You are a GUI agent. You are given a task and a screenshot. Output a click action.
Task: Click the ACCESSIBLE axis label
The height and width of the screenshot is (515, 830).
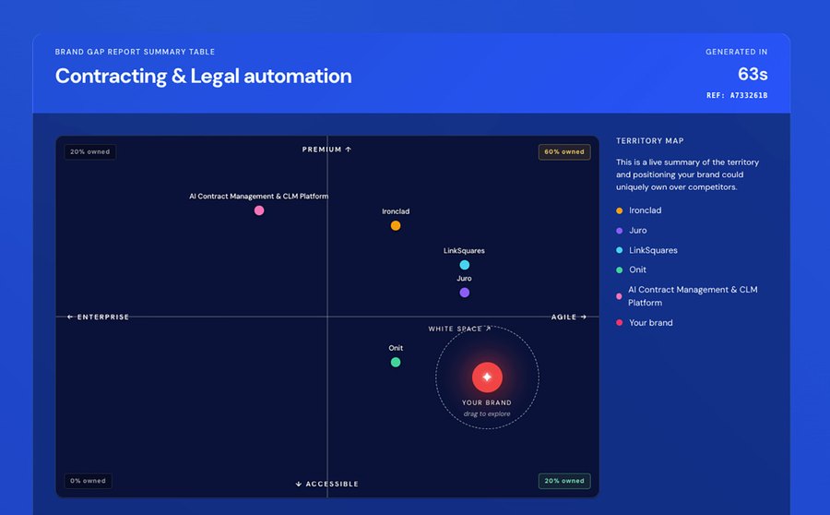tap(327, 484)
